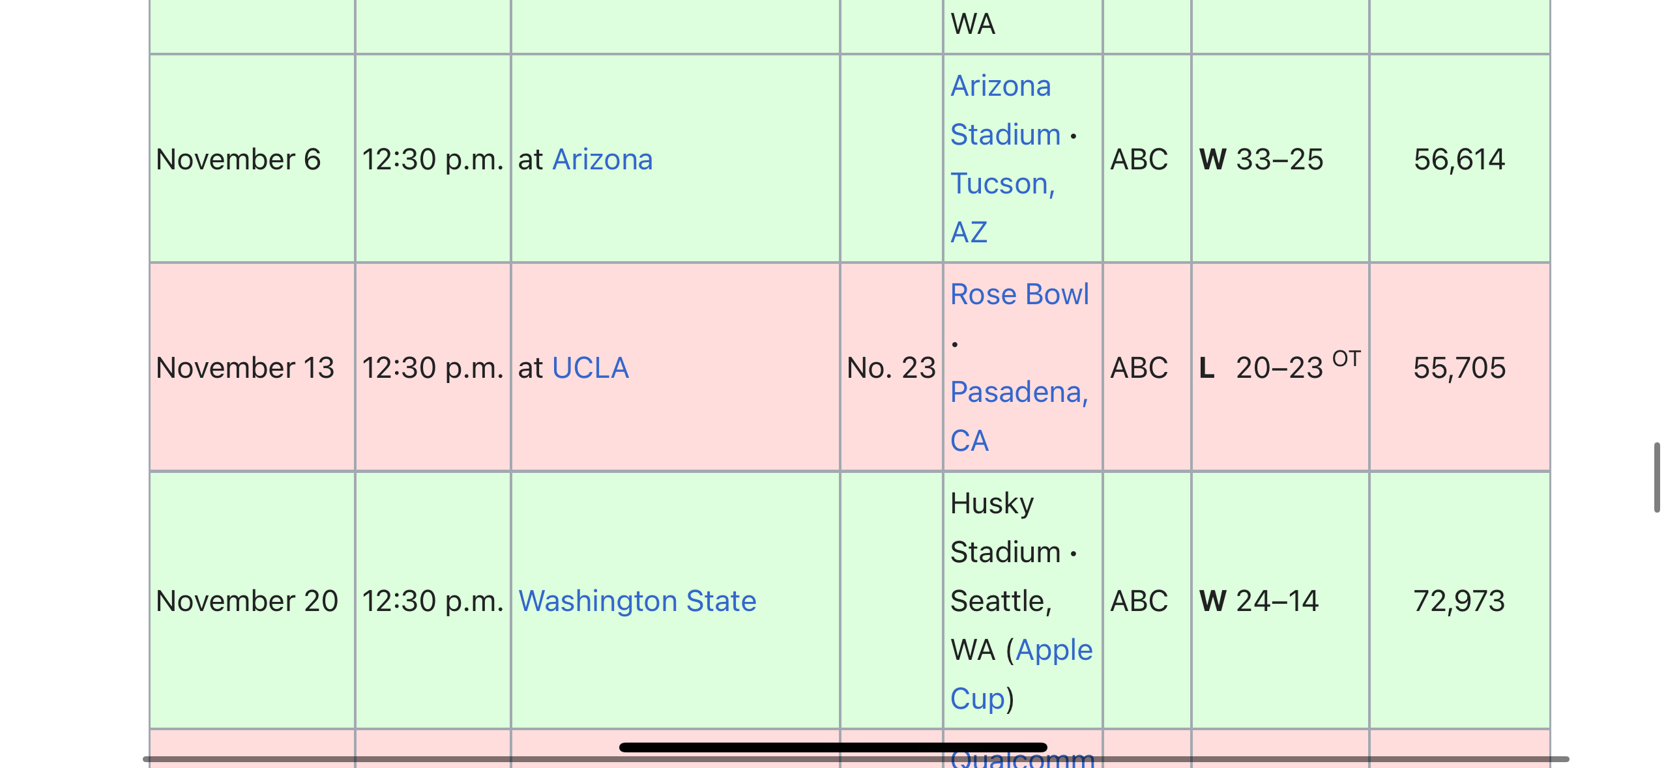Click the Qualcomm venue link at bottom
Screen dimensions: 1666x768
(1021, 757)
